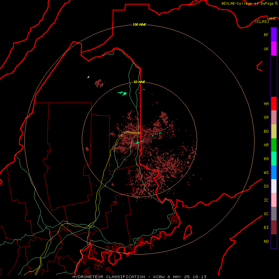Screen dimensions: 279x279
Task: Click the 'GC' legend label
Action: point(266,214)
